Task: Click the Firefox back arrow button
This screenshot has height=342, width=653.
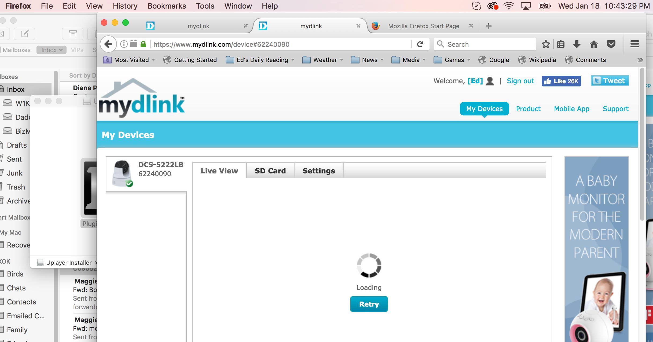Action: 108,44
